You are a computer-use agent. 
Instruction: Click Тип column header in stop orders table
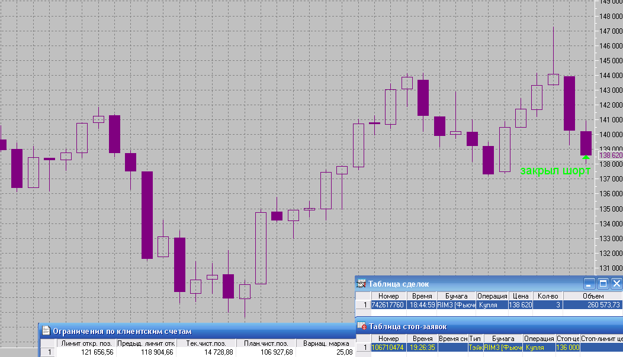pos(475,339)
